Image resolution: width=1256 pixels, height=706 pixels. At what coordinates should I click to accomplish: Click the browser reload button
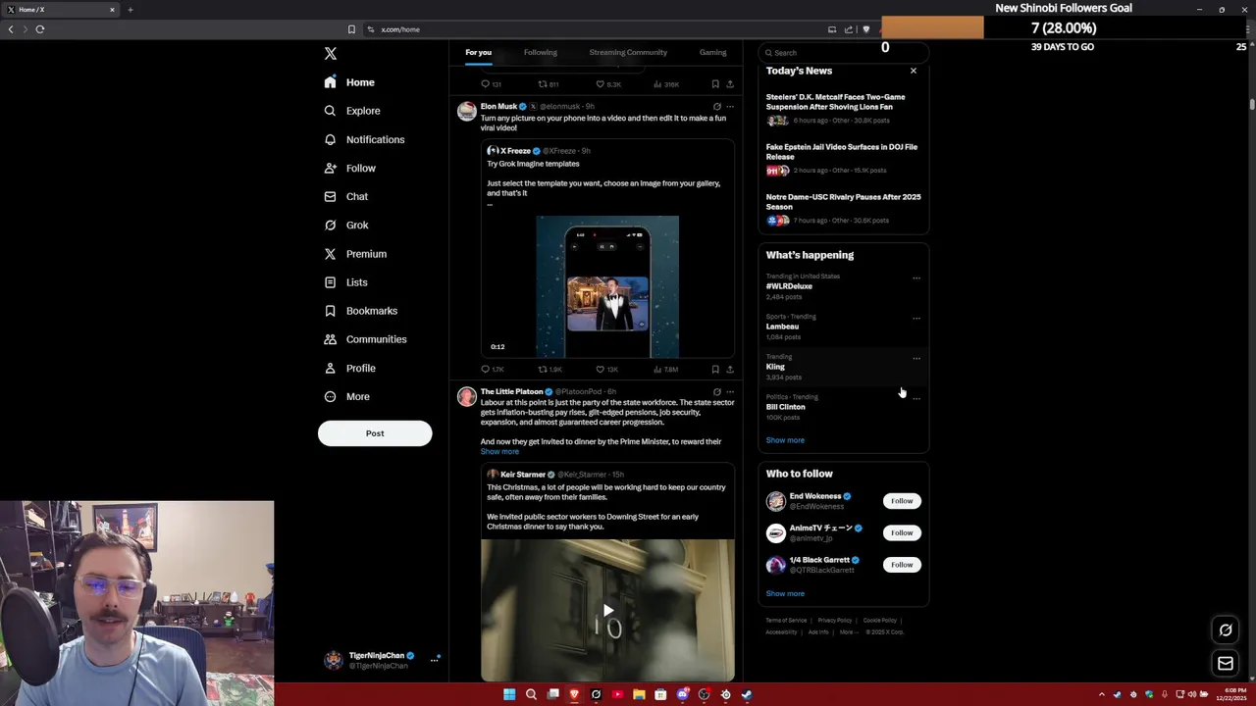pyautogui.click(x=40, y=29)
